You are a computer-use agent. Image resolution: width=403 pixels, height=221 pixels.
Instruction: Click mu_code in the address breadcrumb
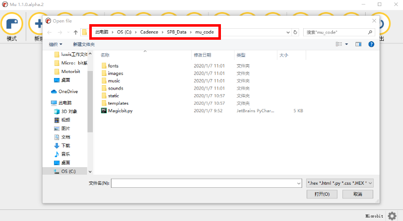tap(205, 32)
